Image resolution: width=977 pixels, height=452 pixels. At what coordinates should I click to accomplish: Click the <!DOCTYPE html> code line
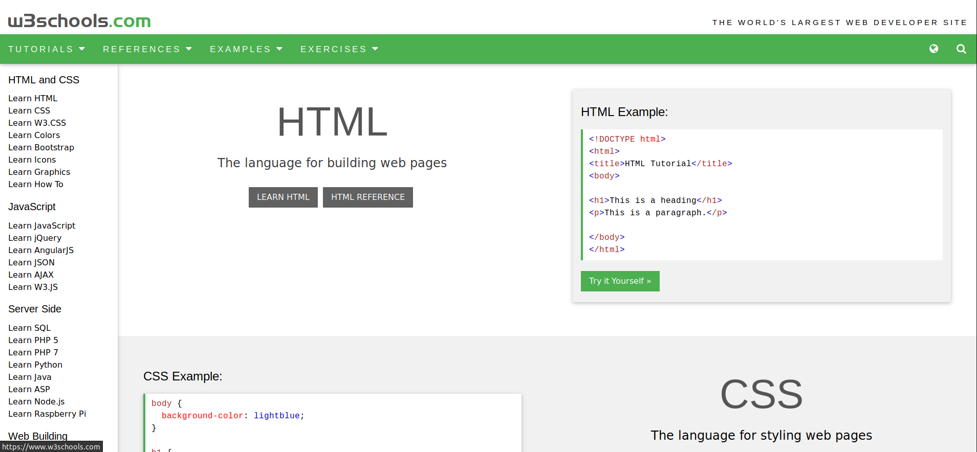coord(627,139)
